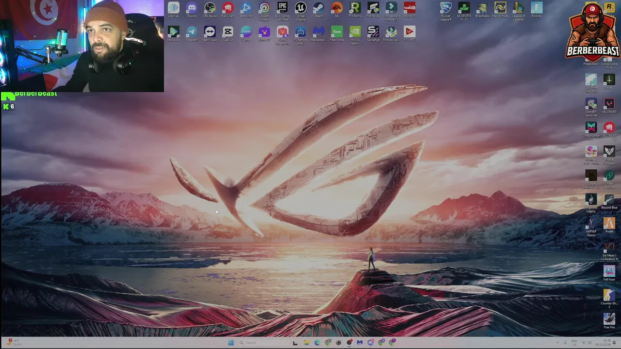Viewport: 621px width, 349px height.
Task: Open the LetsView desktop shortcut
Action: [173, 10]
